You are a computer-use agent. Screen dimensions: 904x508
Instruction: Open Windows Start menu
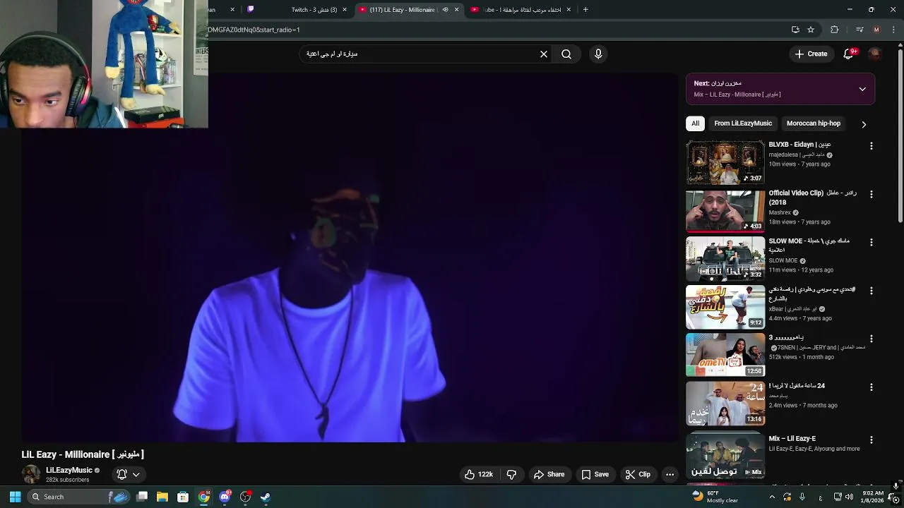click(x=15, y=497)
